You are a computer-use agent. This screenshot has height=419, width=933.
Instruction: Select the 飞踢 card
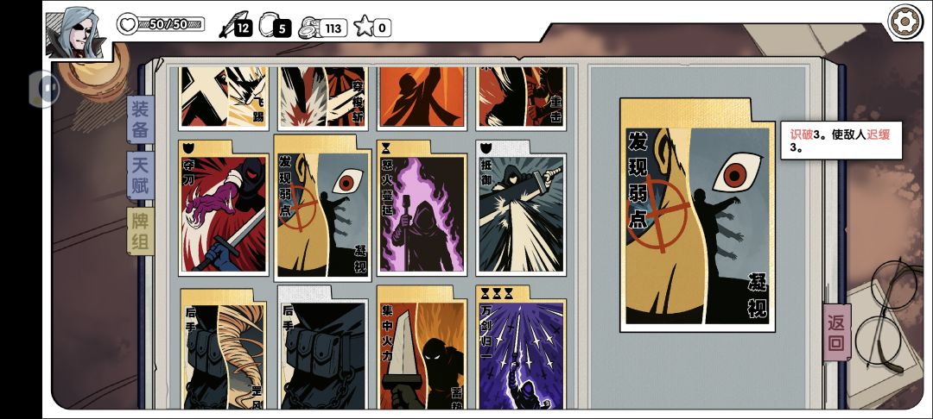(x=223, y=97)
